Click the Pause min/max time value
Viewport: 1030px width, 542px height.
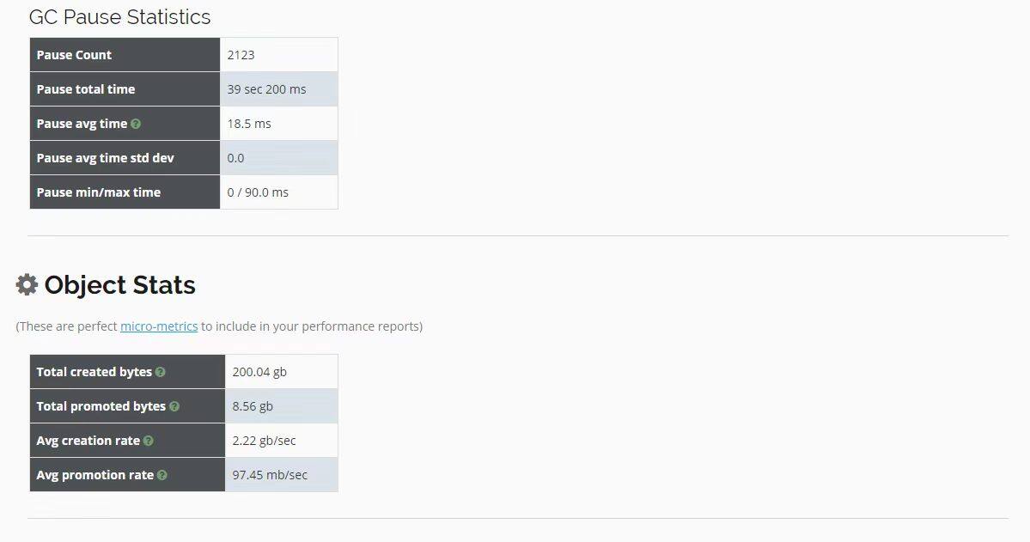(x=258, y=192)
